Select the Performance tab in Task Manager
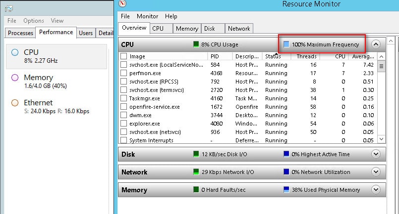Viewport: 399px width, 214px height. point(56,32)
